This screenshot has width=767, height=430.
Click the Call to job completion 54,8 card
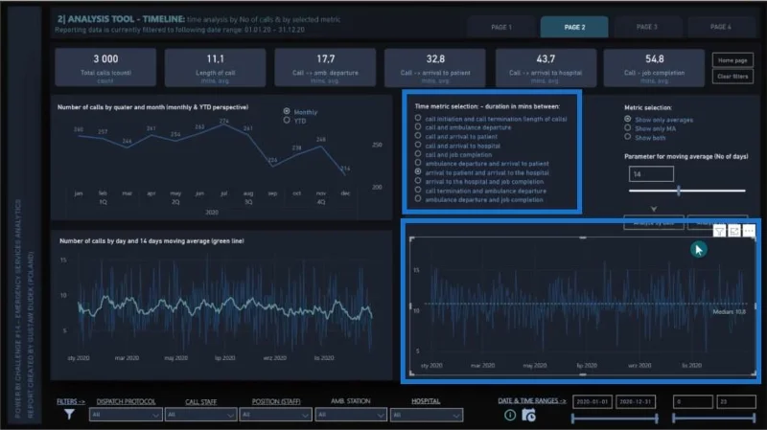coord(654,67)
